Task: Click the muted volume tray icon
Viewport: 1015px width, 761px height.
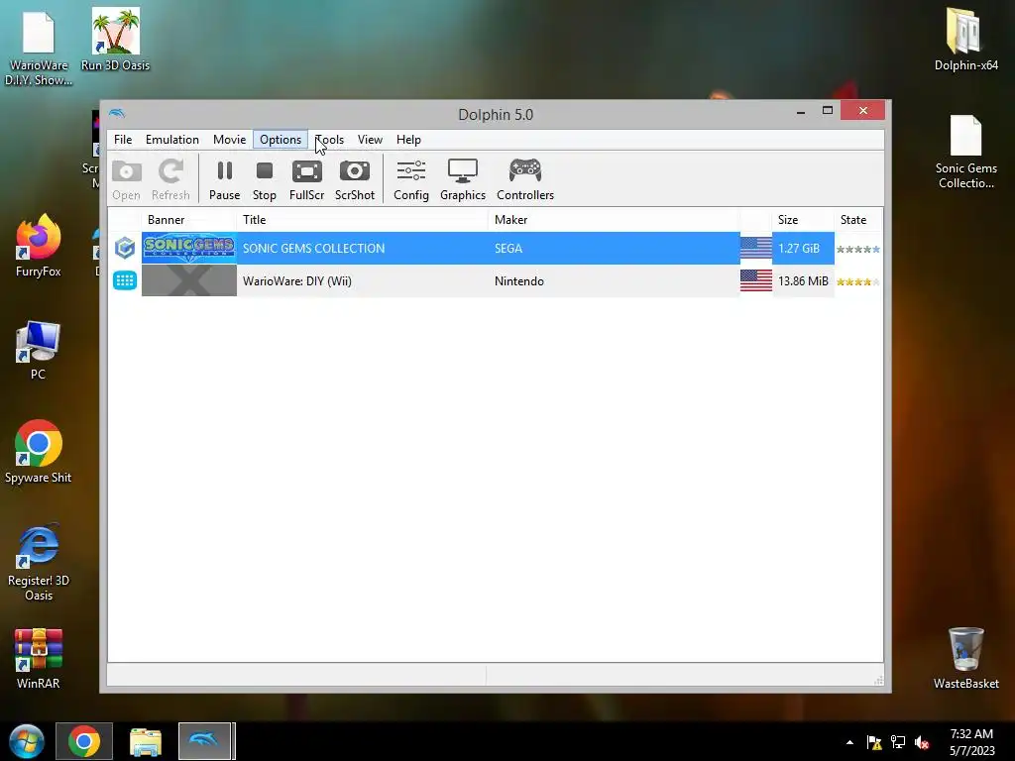Action: point(922,742)
